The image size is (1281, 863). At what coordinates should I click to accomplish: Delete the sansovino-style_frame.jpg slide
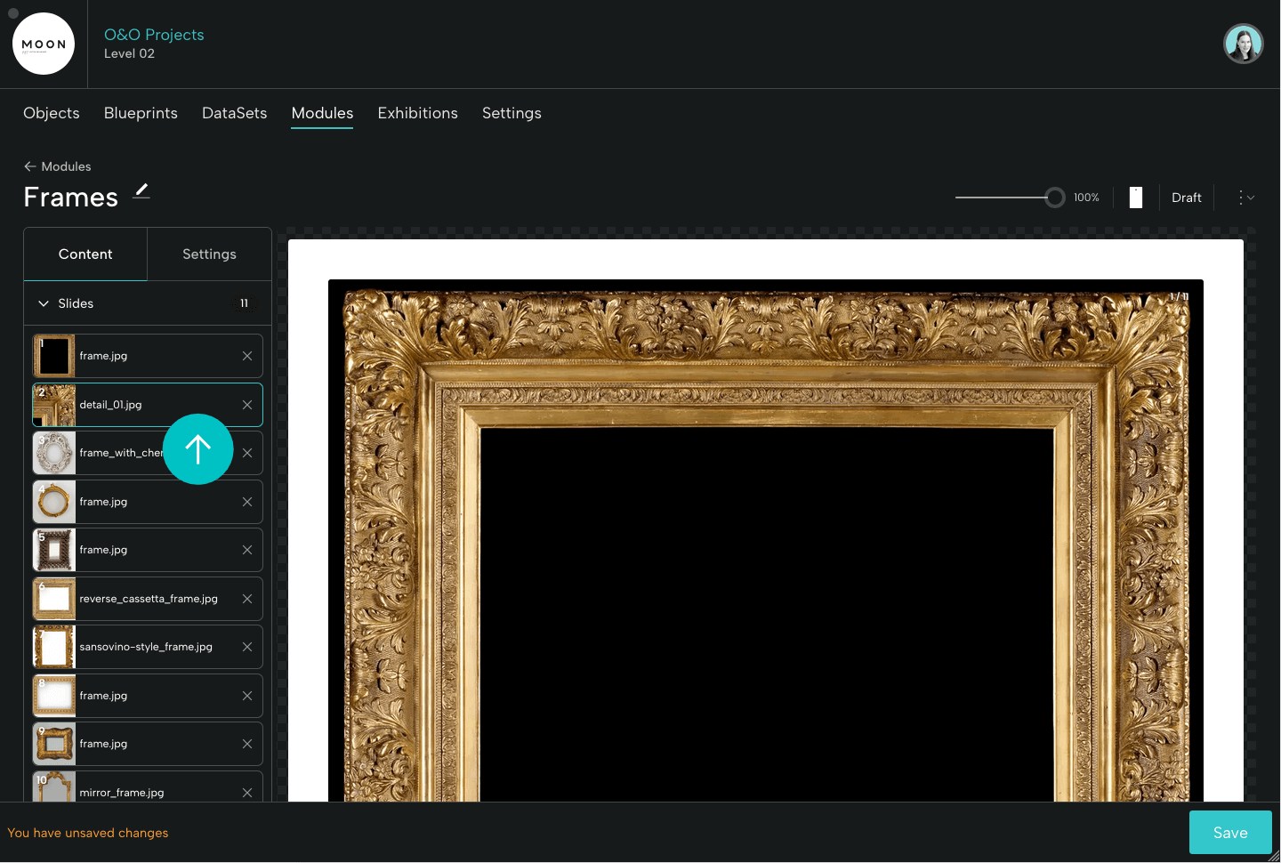tap(247, 647)
